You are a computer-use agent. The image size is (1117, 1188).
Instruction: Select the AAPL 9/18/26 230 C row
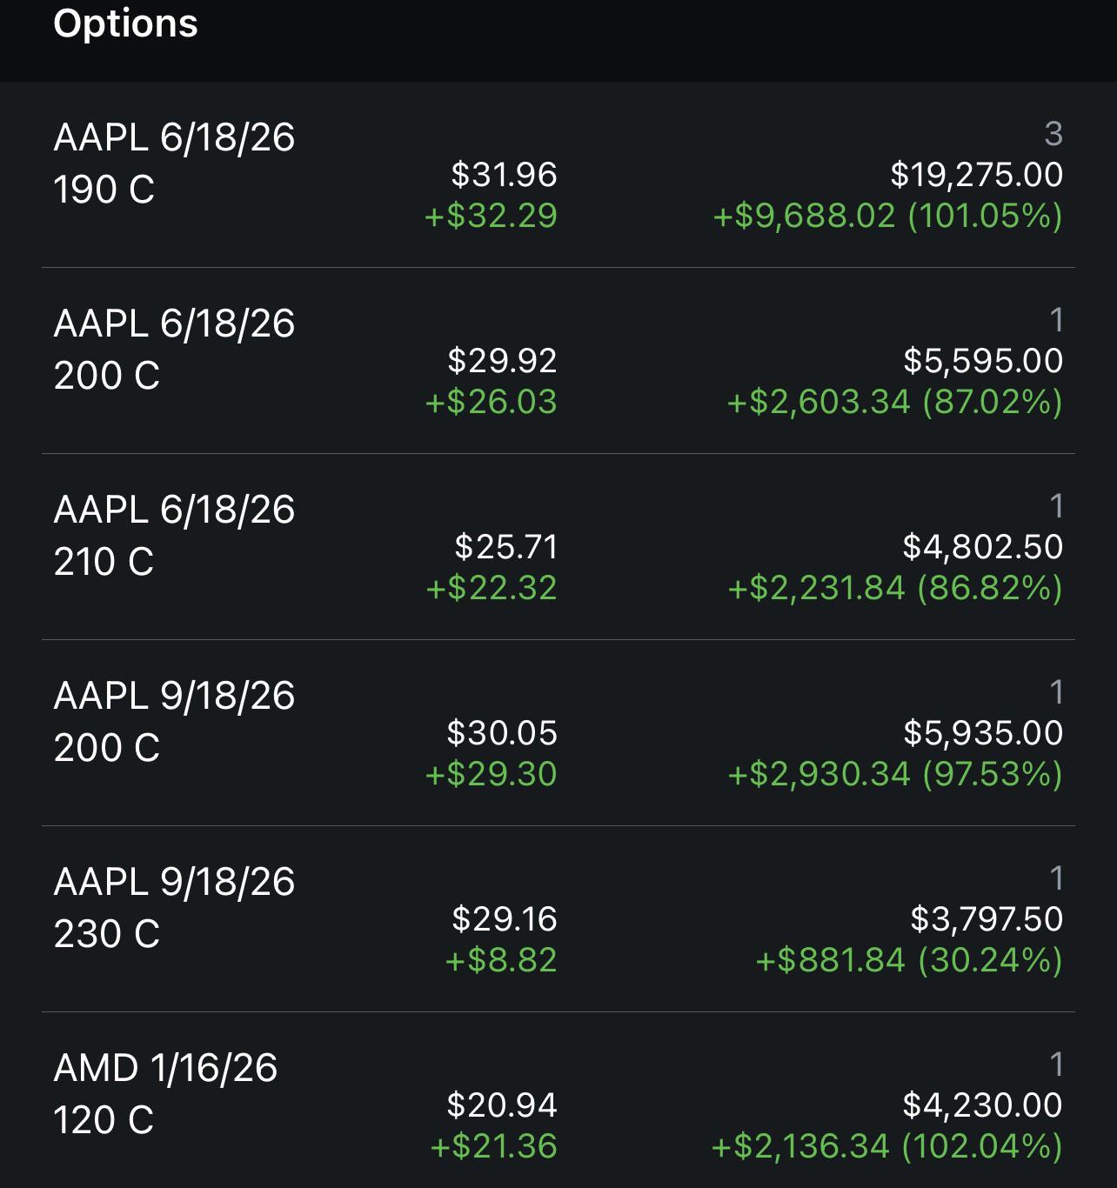tap(174, 908)
